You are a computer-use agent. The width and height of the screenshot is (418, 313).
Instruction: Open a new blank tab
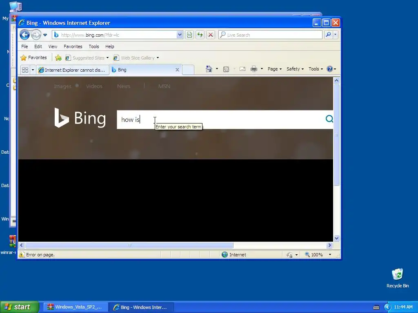pos(188,70)
